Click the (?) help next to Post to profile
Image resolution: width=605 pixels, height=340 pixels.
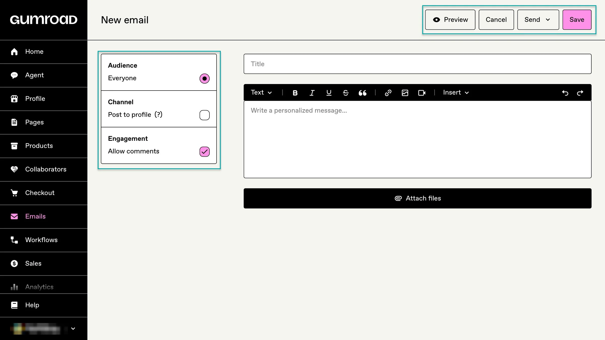click(158, 115)
